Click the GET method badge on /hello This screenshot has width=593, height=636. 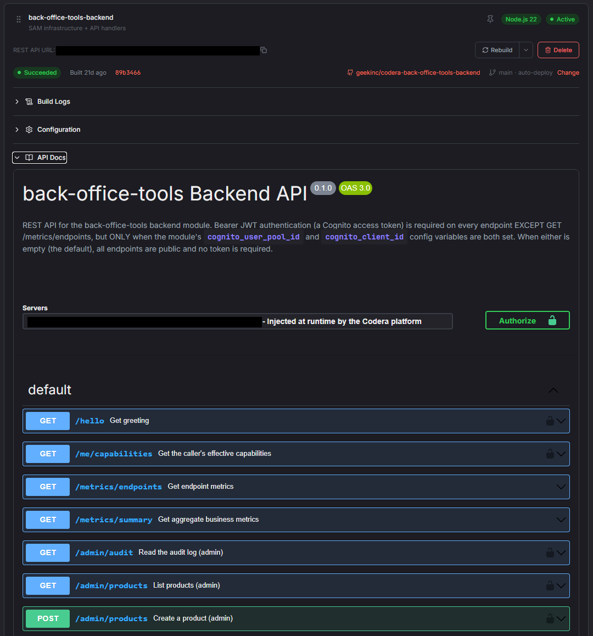[x=48, y=421]
